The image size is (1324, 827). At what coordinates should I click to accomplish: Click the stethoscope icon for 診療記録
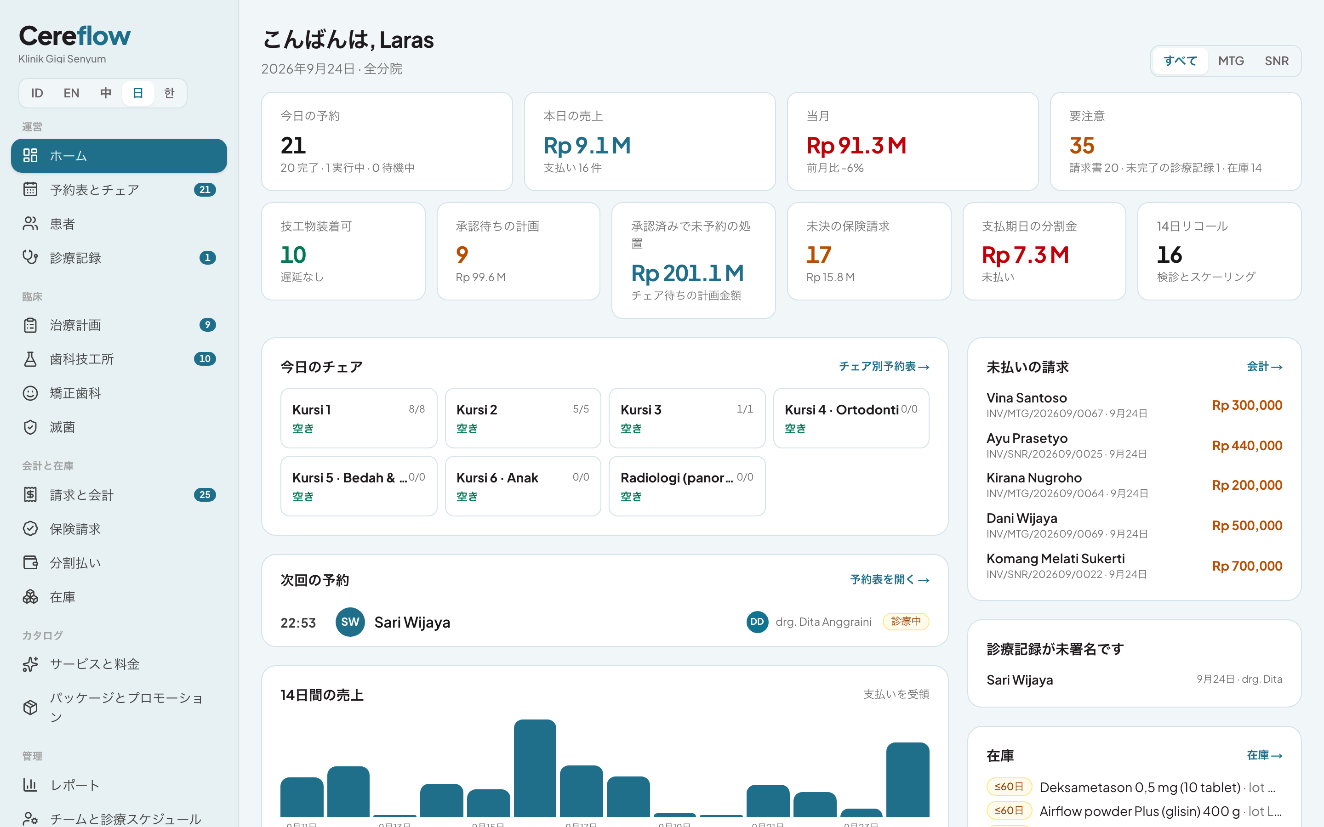(30, 258)
